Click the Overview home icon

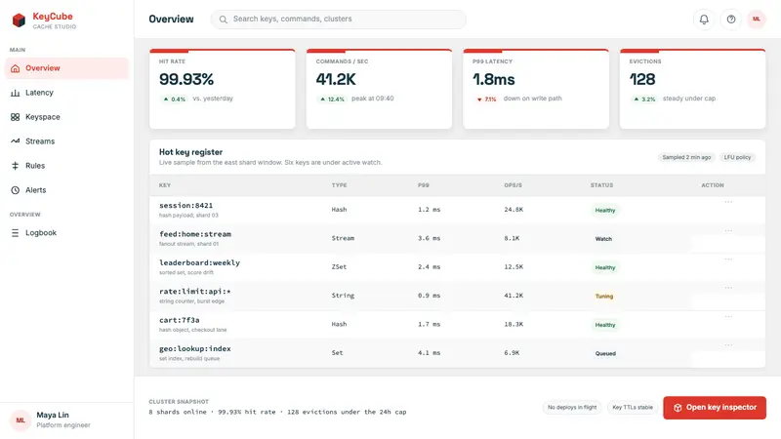[16, 68]
